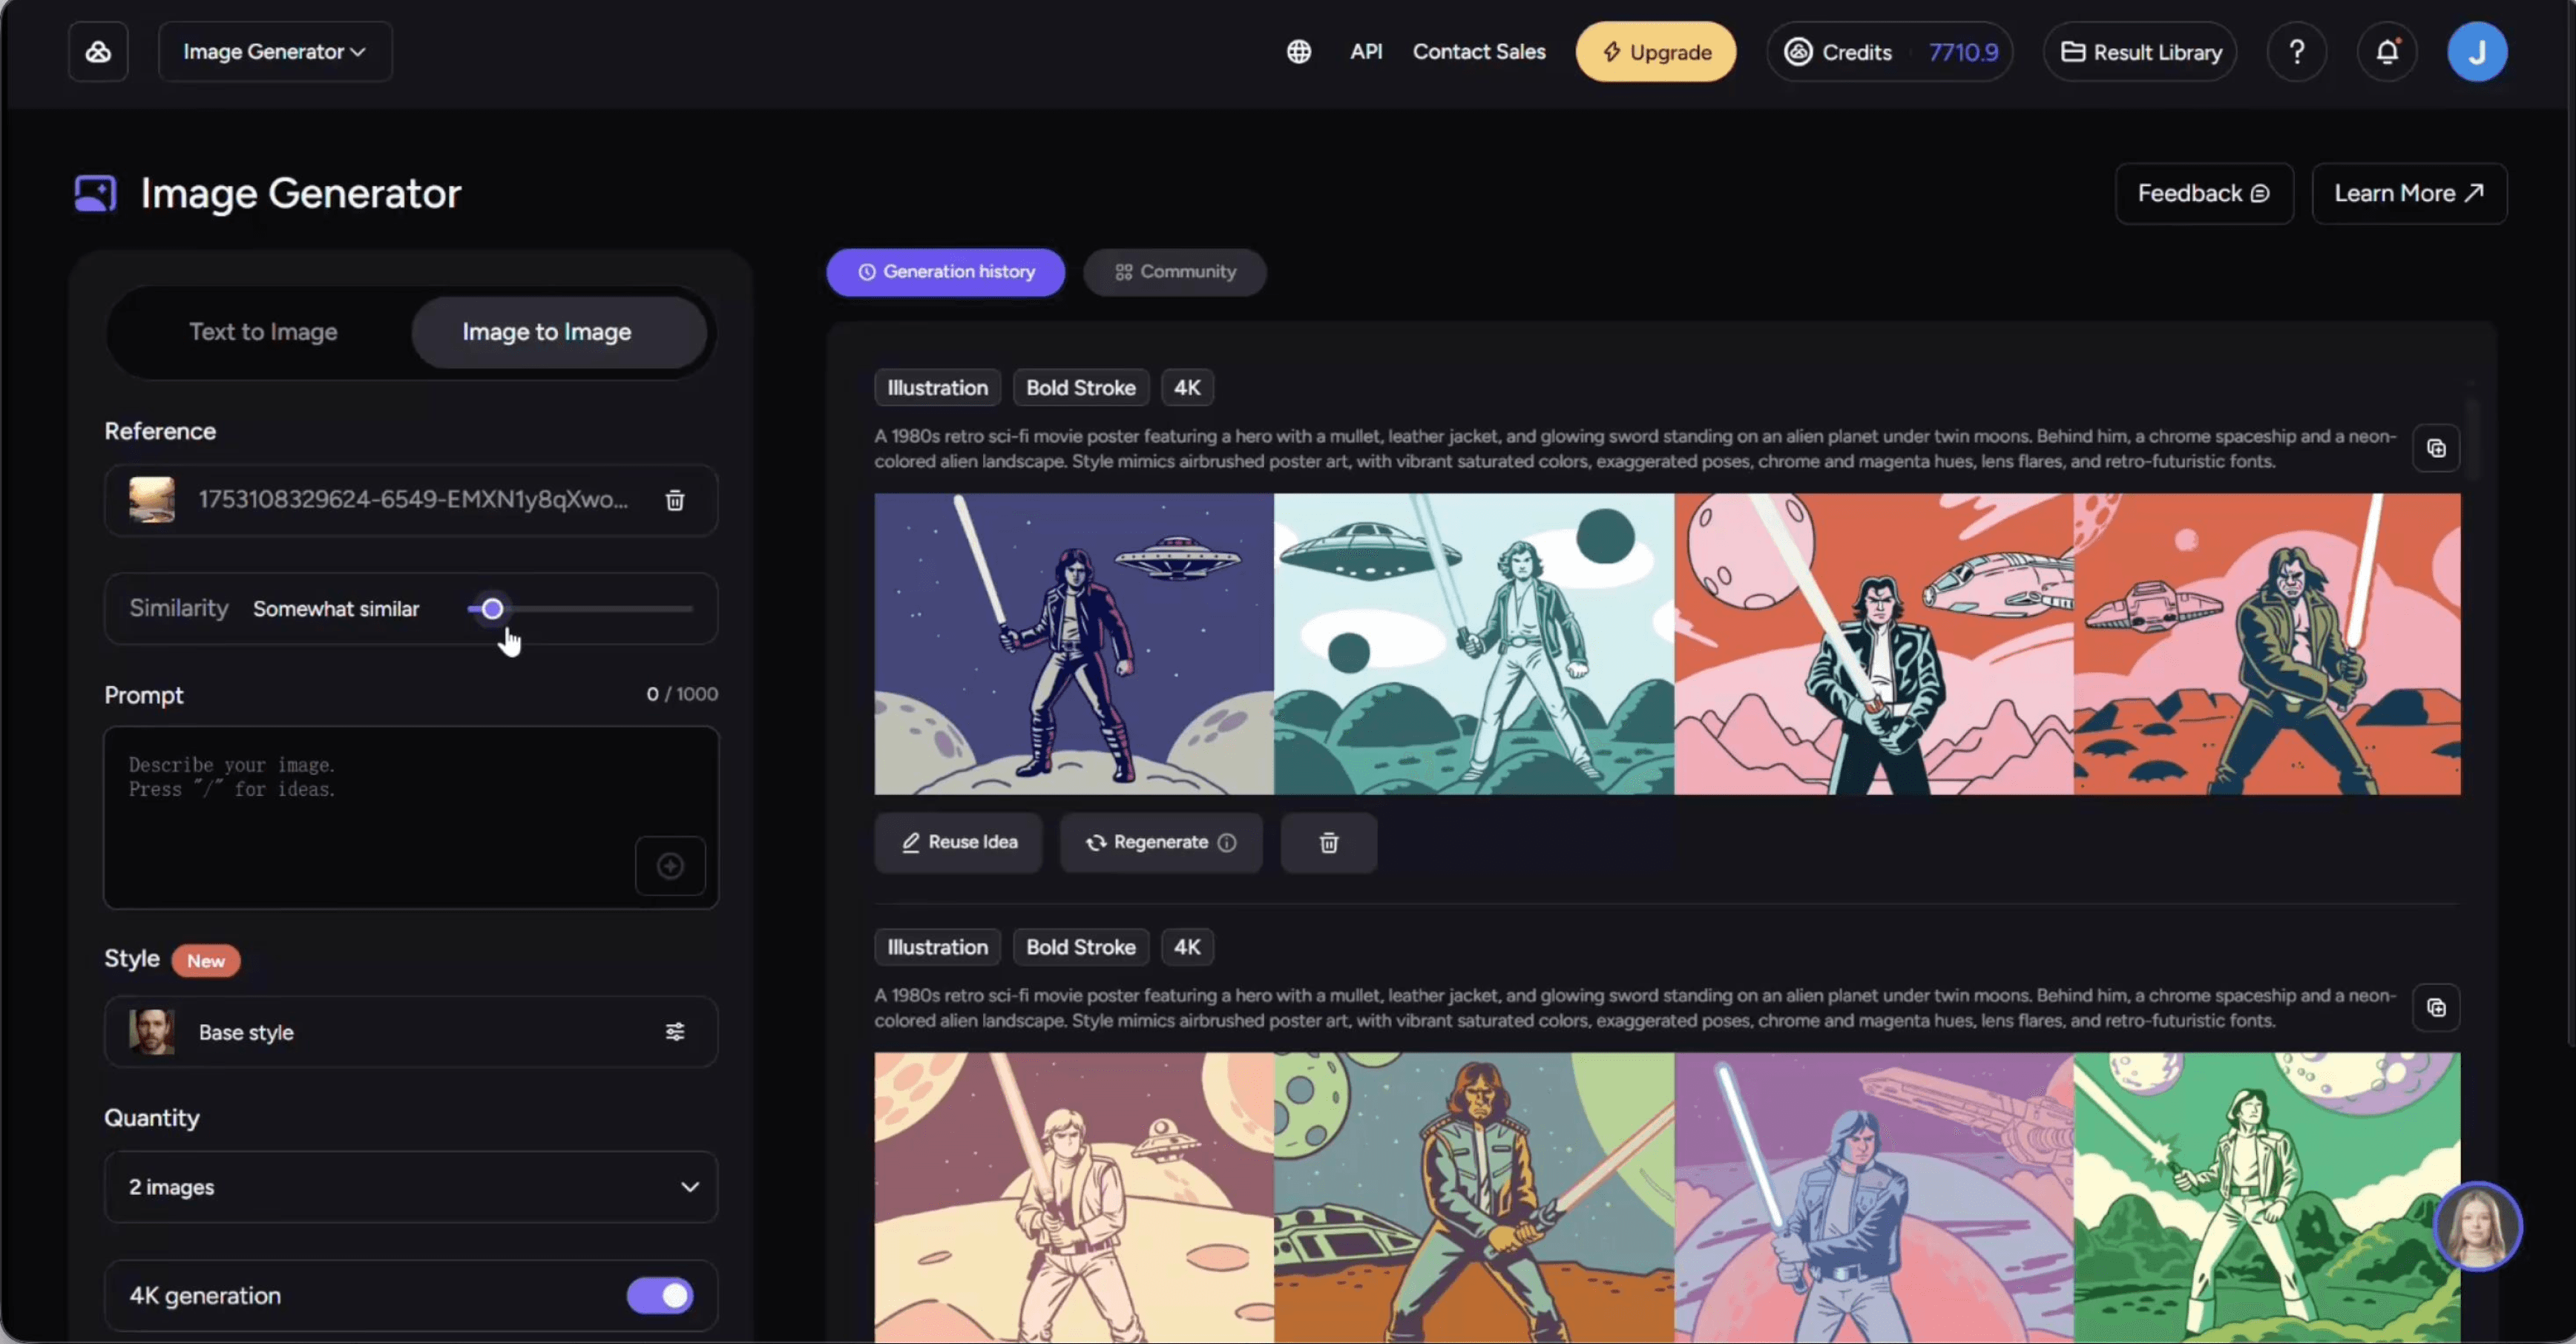The image size is (2576, 1344).
Task: Open Base style settings sliders icon
Action: click(x=675, y=1032)
